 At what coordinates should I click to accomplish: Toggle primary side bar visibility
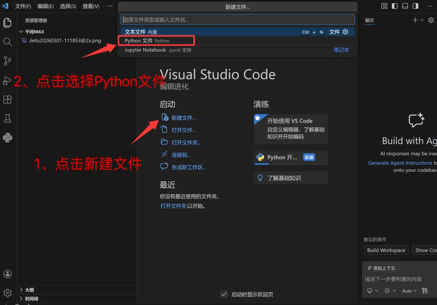(x=395, y=6)
